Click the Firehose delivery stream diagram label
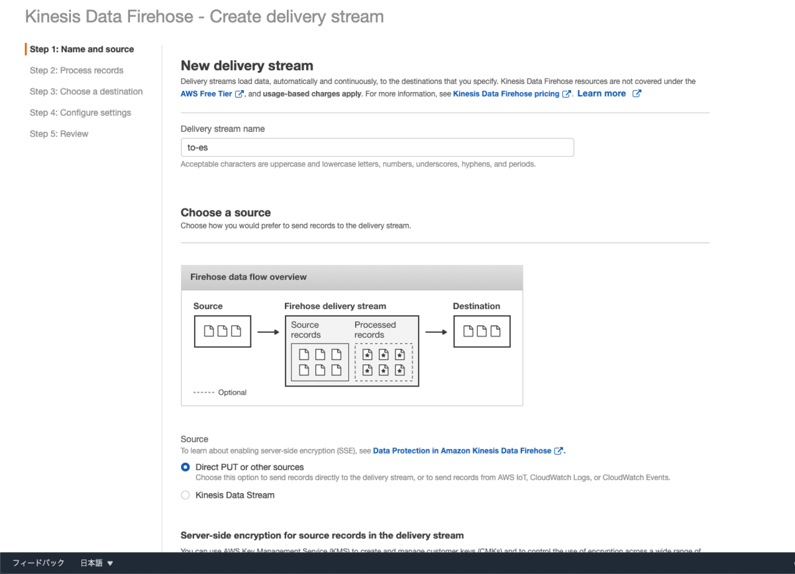Viewport: 795px width, 574px height. coord(335,306)
